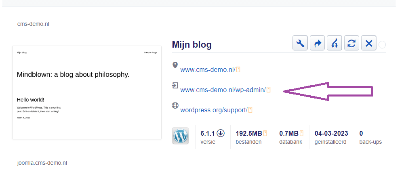
Task: Click the circular arrows sync icon
Action: pyautogui.click(x=351, y=43)
